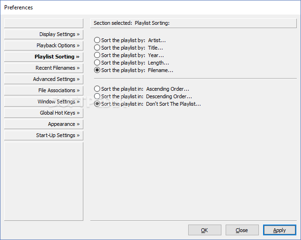Open the Global Hot Keys section
301x240 pixels.
point(44,113)
